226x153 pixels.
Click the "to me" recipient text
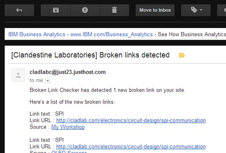(x=36, y=80)
